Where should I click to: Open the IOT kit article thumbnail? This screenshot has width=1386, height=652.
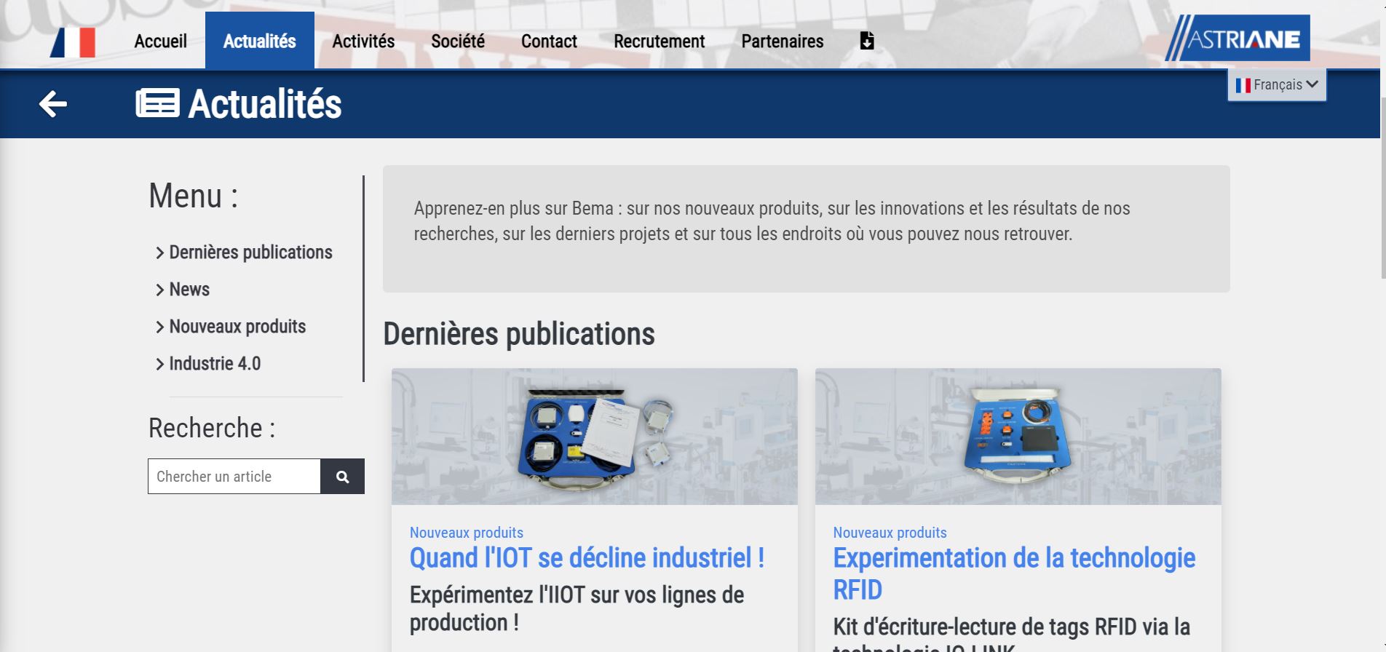pos(595,437)
